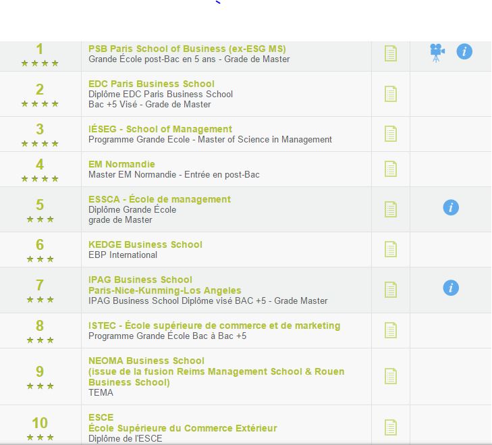Screen dimensions: 492x445
Task: Click rank number 5
Action: [40, 205]
